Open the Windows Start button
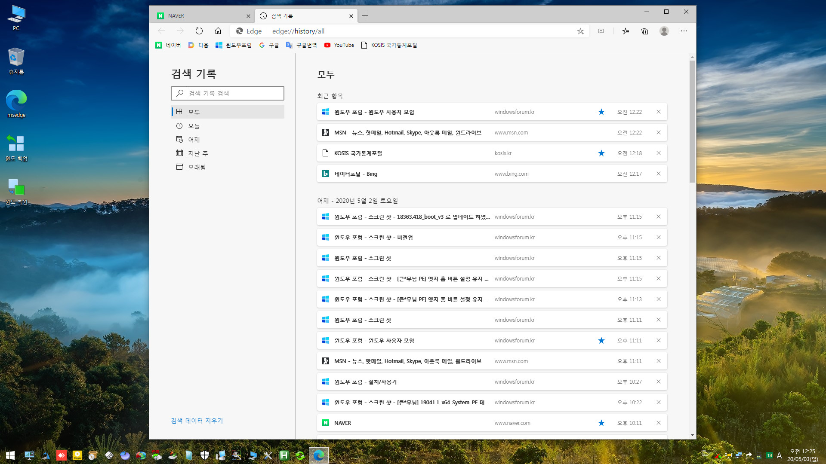 [x=10, y=455]
